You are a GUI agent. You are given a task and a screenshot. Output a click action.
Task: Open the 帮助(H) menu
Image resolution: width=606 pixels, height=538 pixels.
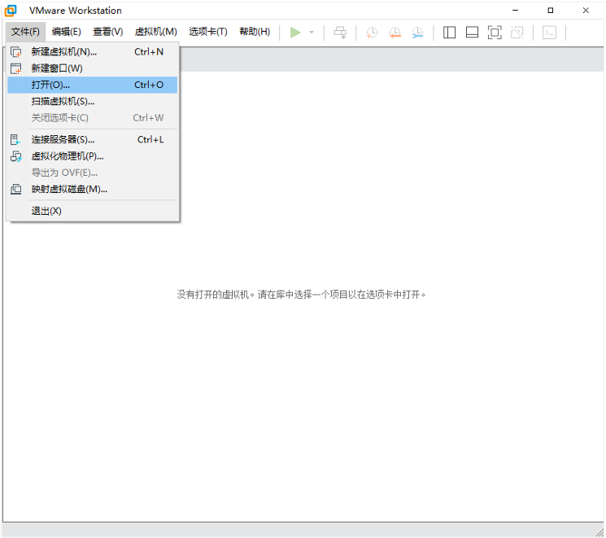[x=255, y=32]
